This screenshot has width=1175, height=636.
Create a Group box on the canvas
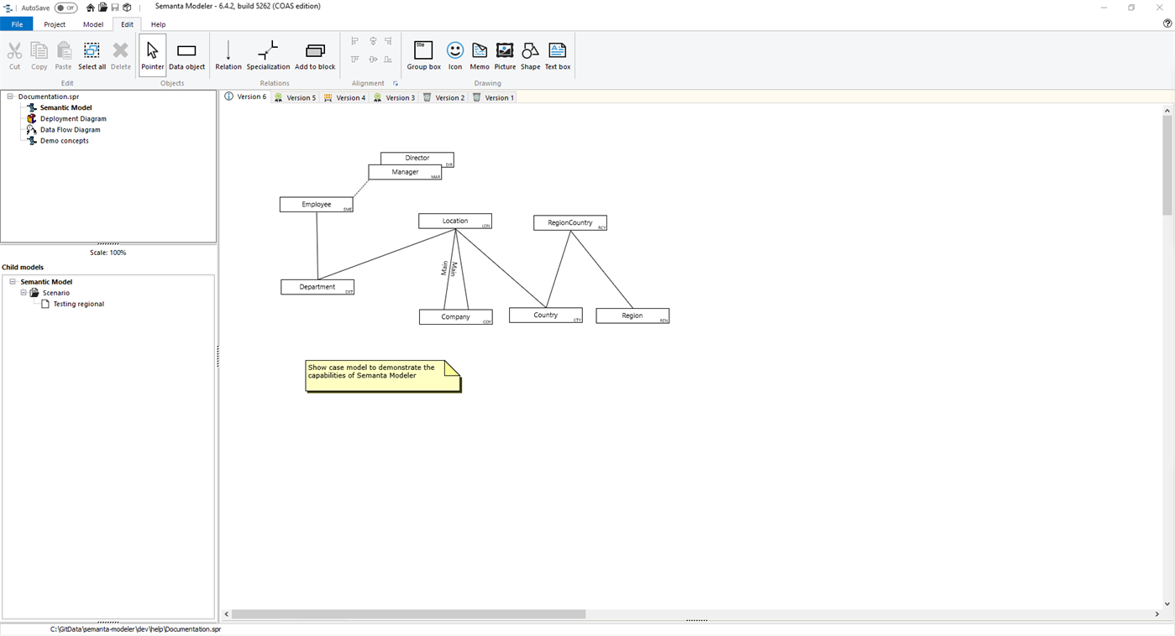(423, 55)
